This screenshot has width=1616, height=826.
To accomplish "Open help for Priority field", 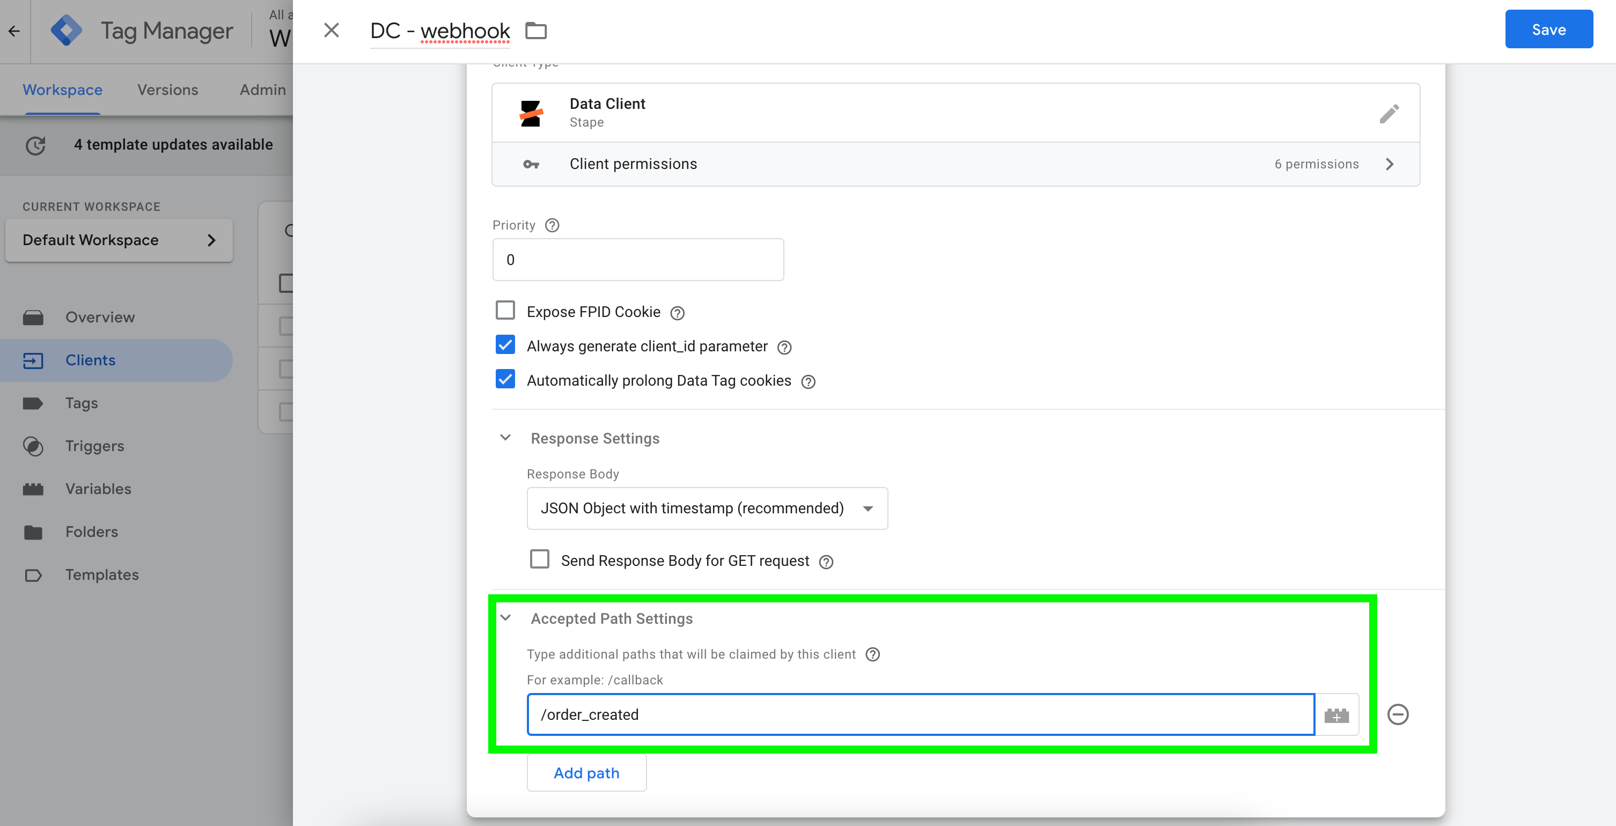I will pos(552,225).
